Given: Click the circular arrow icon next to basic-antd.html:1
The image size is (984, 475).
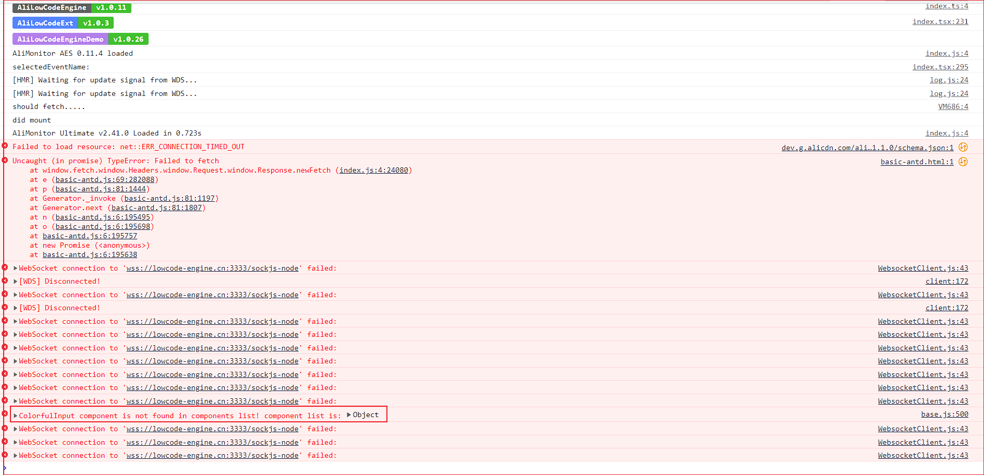Looking at the screenshot, I should pyautogui.click(x=963, y=162).
